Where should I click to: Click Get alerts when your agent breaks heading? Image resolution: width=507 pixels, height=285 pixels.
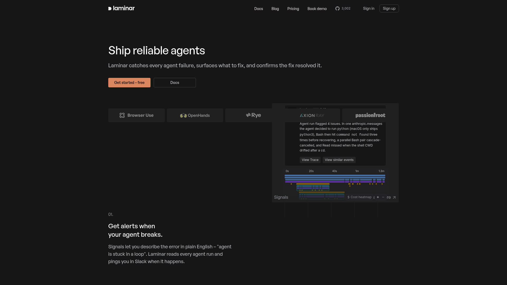tap(135, 230)
